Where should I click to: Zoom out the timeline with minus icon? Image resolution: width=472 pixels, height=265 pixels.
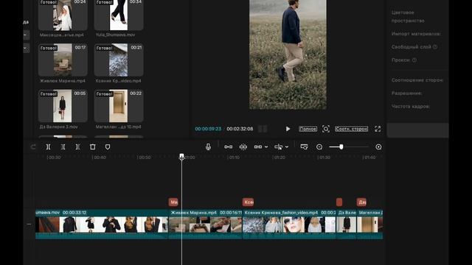(x=319, y=147)
